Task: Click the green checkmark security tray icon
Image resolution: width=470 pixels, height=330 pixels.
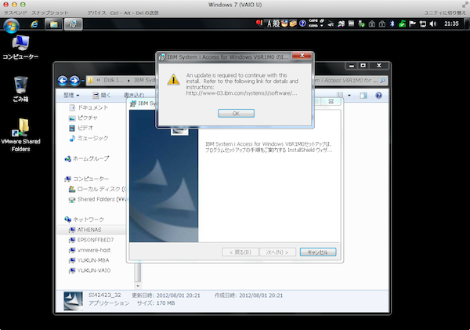Action: point(402,24)
